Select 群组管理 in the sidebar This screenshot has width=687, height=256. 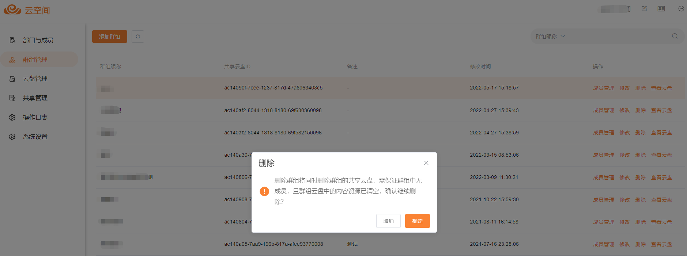coord(35,60)
